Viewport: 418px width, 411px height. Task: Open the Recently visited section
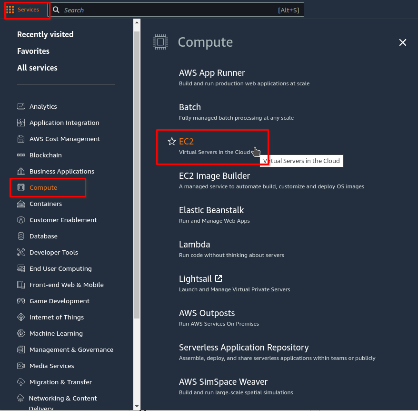[x=45, y=34]
